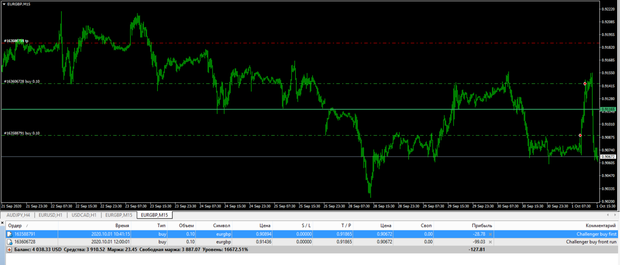This screenshot has height=265, width=620.
Task: Switch to the AUDJPY,H4 chart tab
Action: coord(19,215)
